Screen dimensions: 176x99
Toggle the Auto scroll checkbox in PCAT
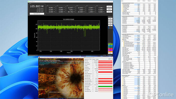(x=109, y=27)
